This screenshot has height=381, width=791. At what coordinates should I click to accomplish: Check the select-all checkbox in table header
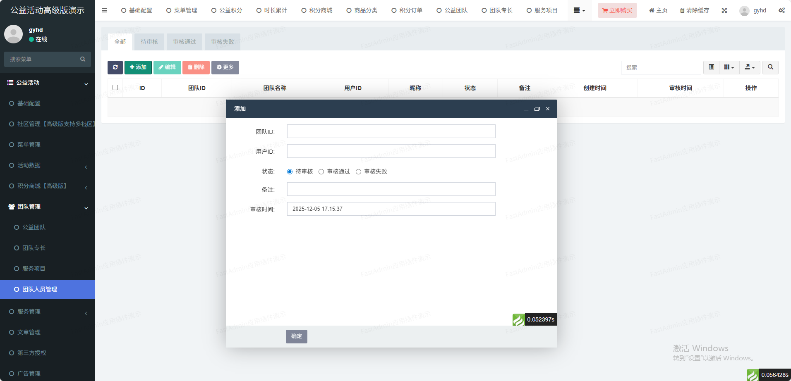(115, 88)
